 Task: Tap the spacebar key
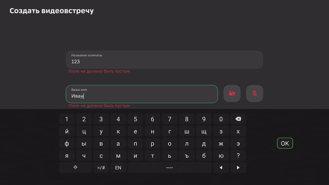[x=169, y=167]
